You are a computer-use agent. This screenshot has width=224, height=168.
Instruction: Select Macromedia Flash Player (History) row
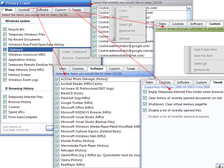(x=85, y=146)
